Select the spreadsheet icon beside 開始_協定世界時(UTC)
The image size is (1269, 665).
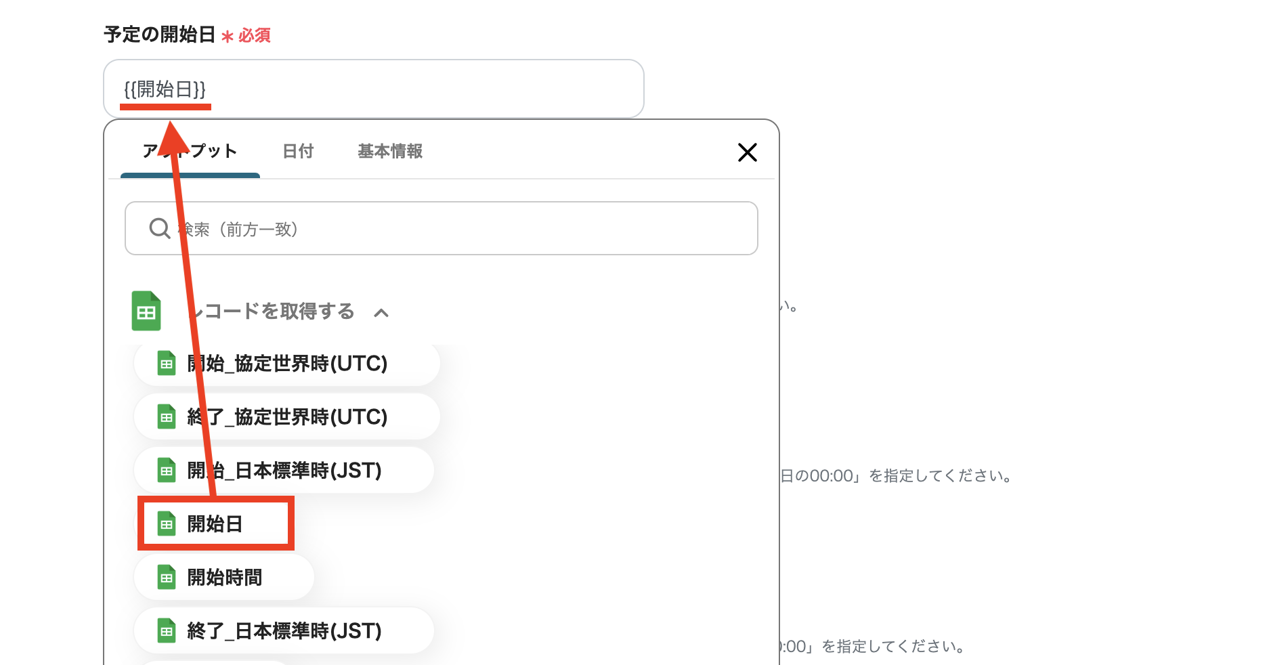[x=166, y=363]
